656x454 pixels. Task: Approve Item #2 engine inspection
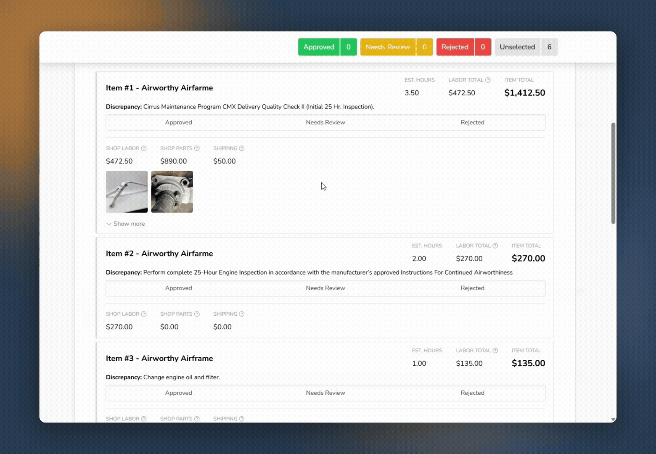click(x=178, y=288)
